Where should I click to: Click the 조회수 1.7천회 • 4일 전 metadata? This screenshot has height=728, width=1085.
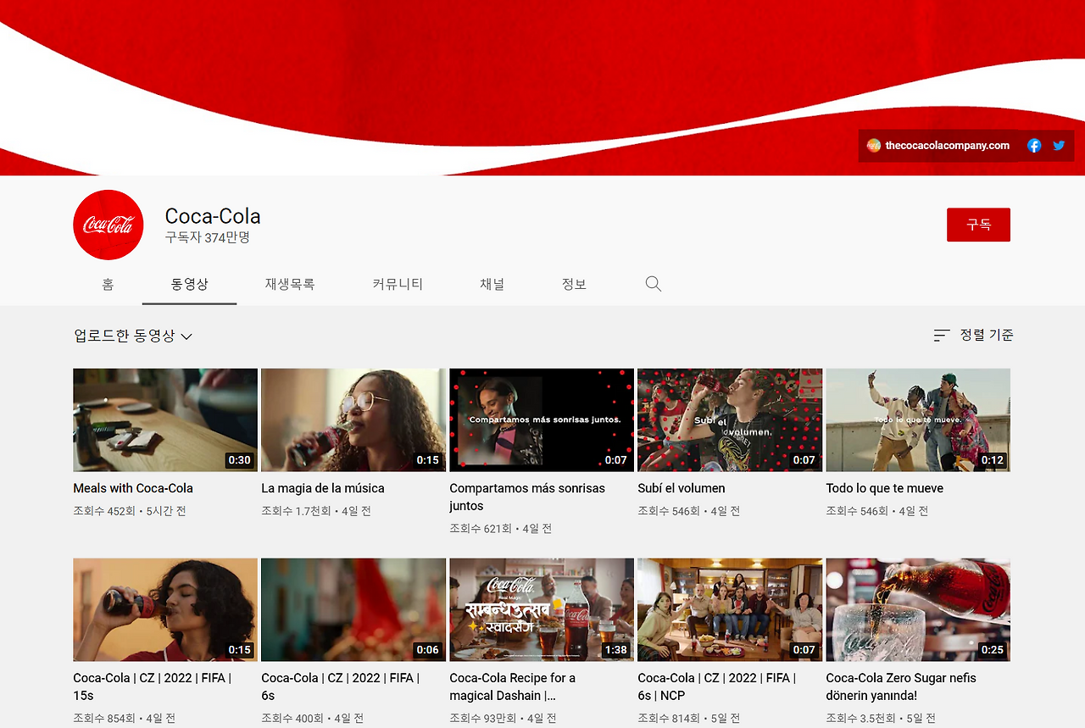[316, 511]
